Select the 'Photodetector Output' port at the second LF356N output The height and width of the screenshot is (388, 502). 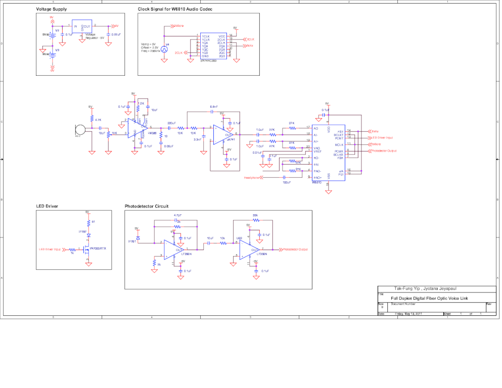click(x=293, y=250)
